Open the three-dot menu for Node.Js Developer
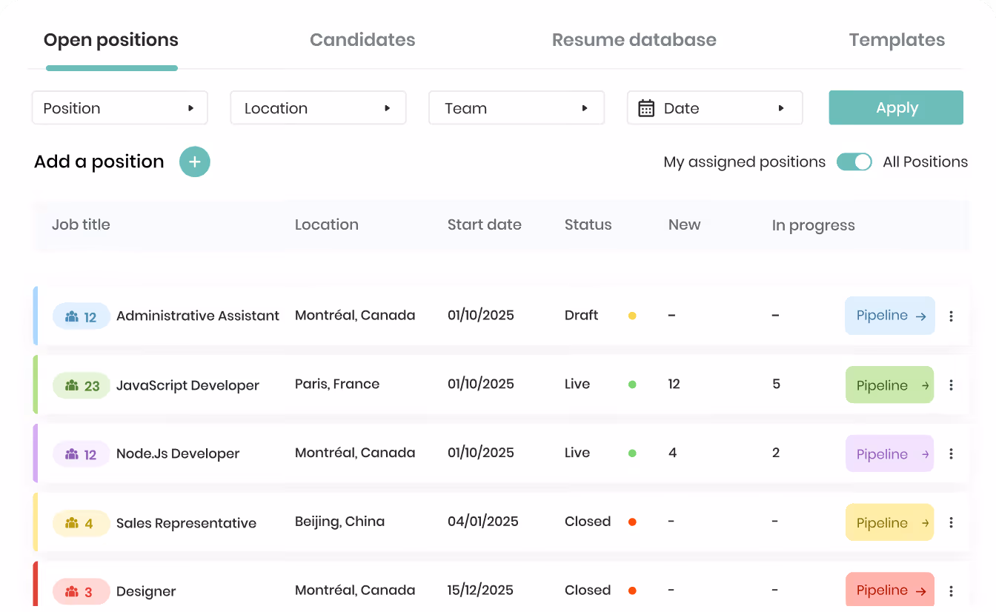996x612 pixels. pos(951,454)
